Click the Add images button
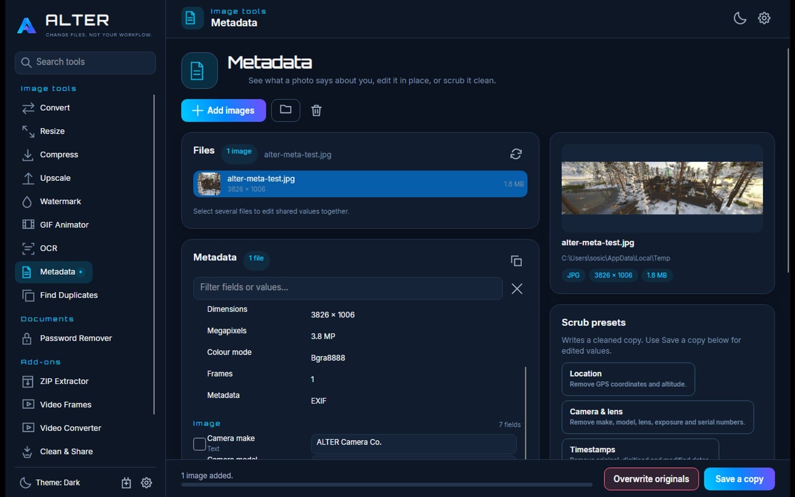 click(x=224, y=110)
